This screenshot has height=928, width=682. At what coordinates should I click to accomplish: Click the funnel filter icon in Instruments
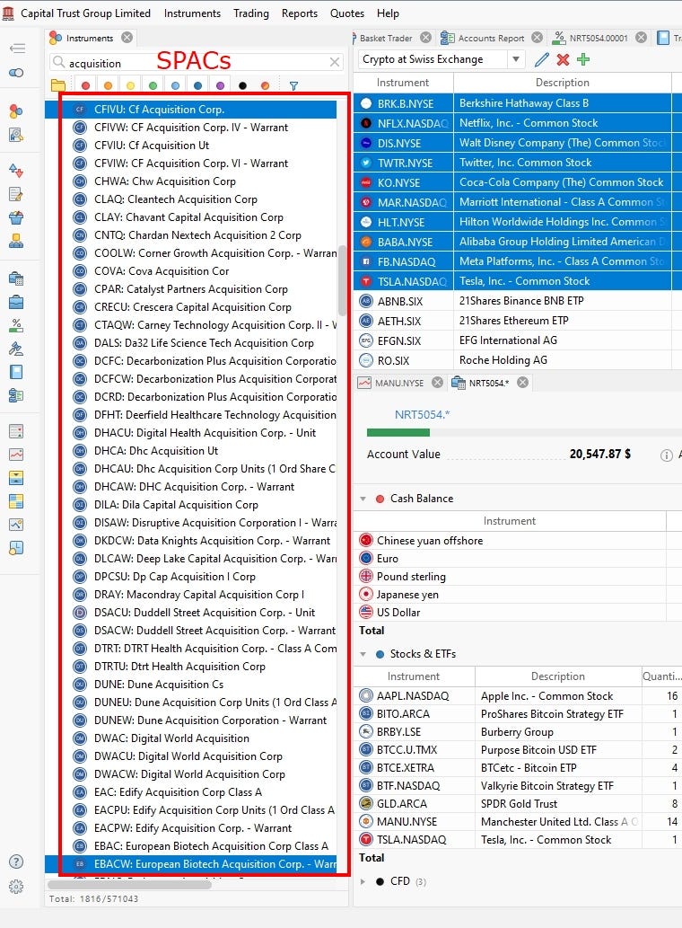click(x=293, y=86)
